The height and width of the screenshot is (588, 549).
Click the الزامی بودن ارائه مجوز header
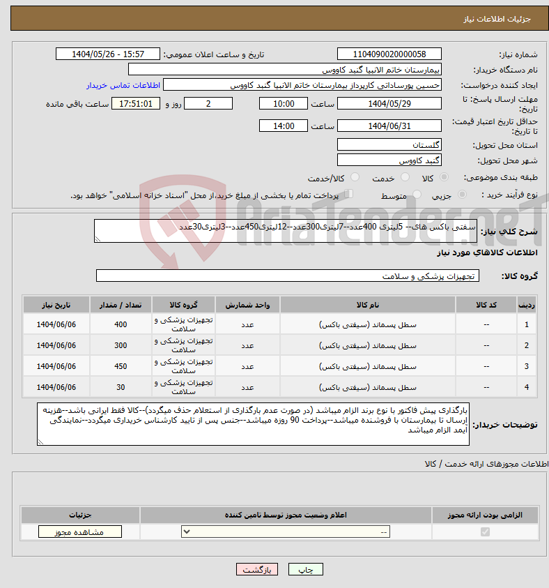[485, 515]
